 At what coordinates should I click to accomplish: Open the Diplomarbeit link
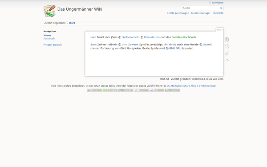[130, 37]
